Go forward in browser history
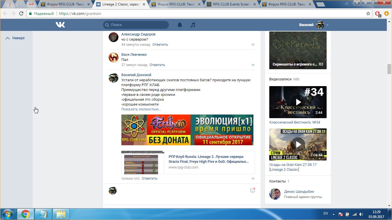392x220 pixels. [x=13, y=13]
